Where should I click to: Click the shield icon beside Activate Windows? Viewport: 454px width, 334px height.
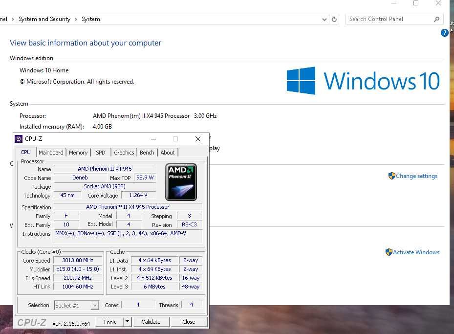[389, 252]
